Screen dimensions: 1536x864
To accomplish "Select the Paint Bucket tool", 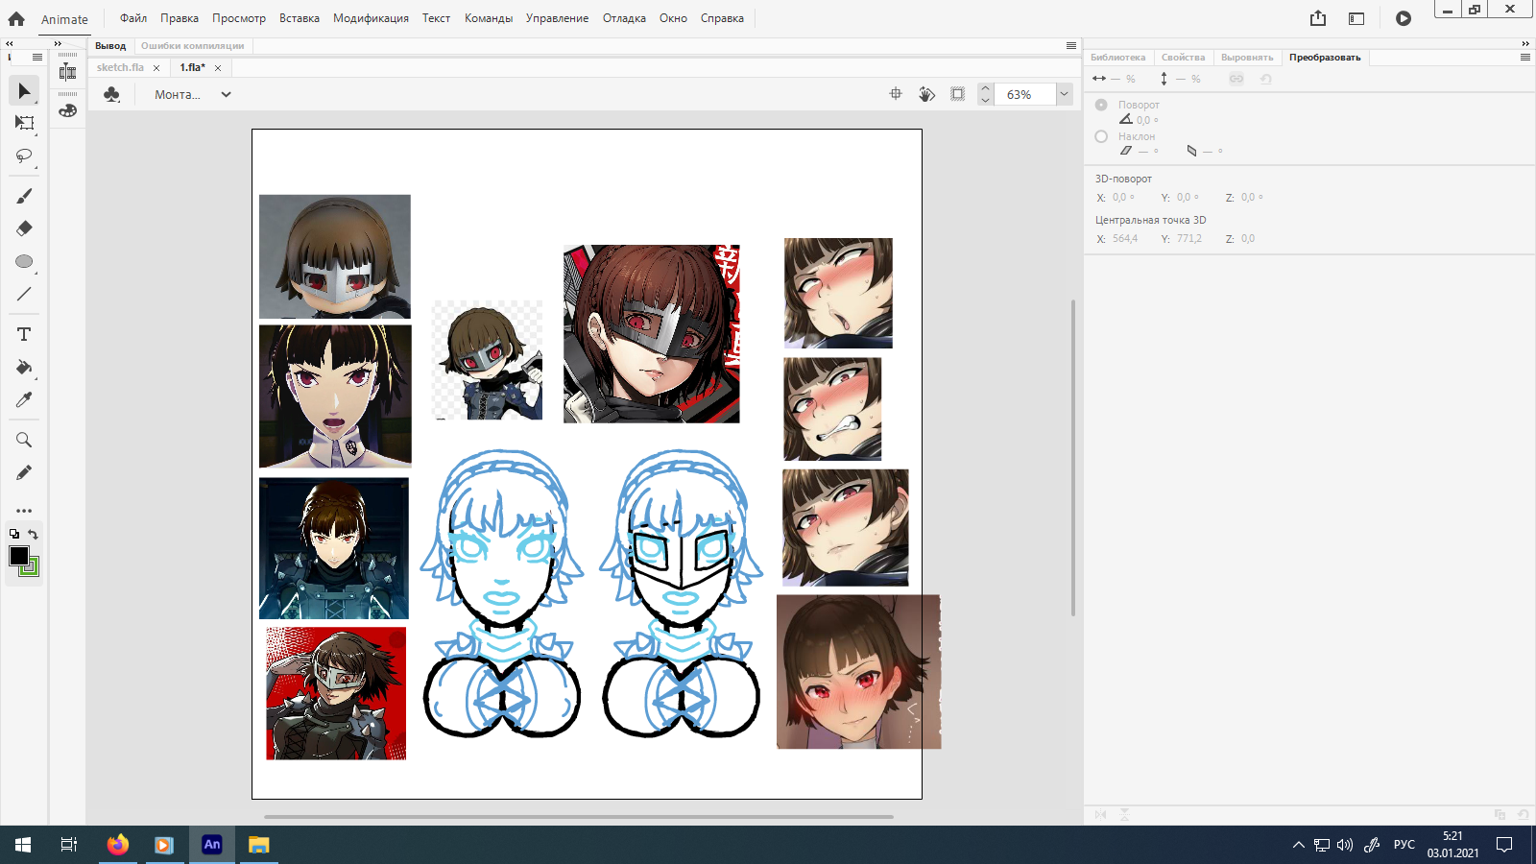I will pos(24,367).
